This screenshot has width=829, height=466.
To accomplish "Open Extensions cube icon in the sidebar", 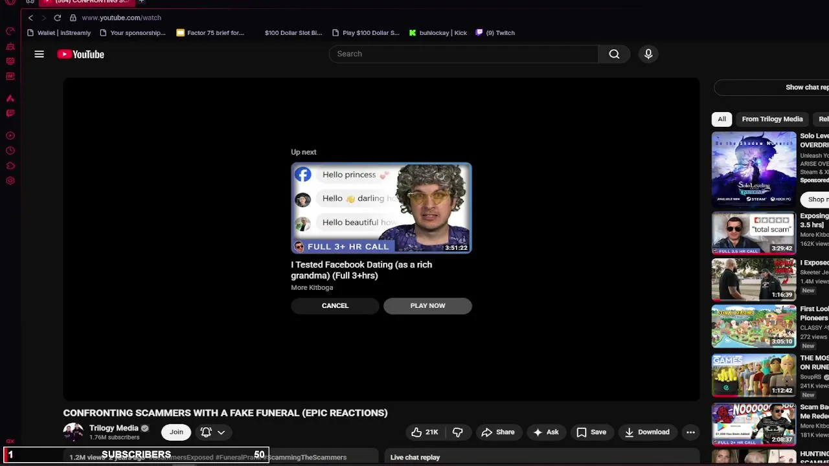I will 10,166.
